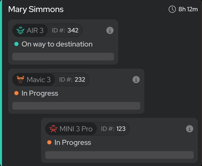This screenshot has height=166, width=202.
Task: Select the Mavic 3 model label
Action: click(x=39, y=80)
